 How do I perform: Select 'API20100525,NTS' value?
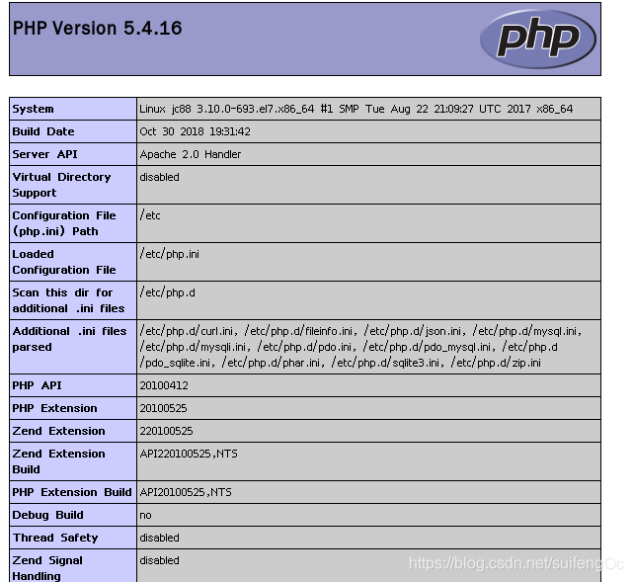point(186,492)
